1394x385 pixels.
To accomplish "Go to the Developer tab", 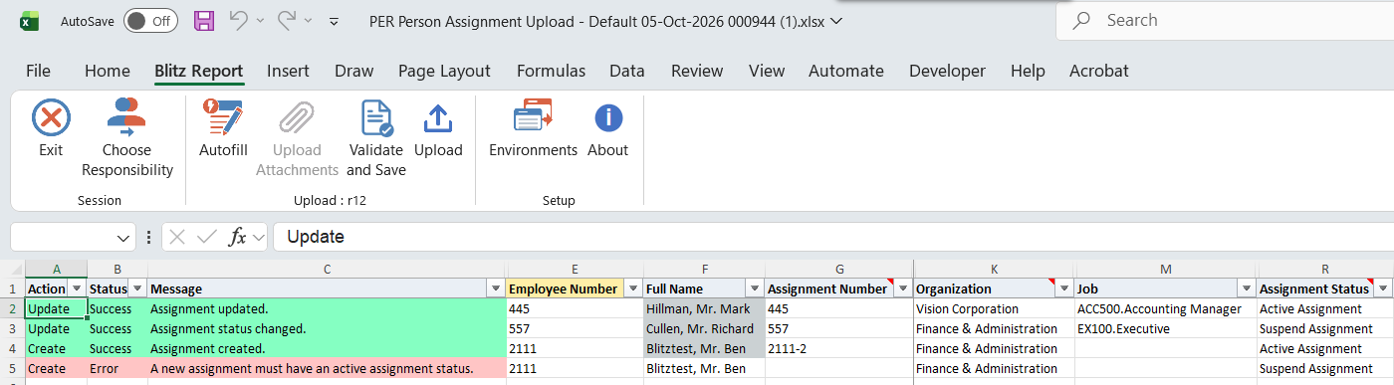I will 947,71.
